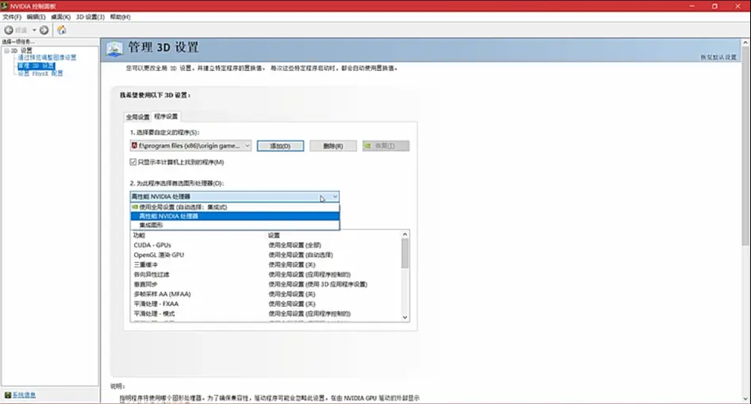
Task: Open the program selection combo box showing origin game
Action: (x=191, y=145)
